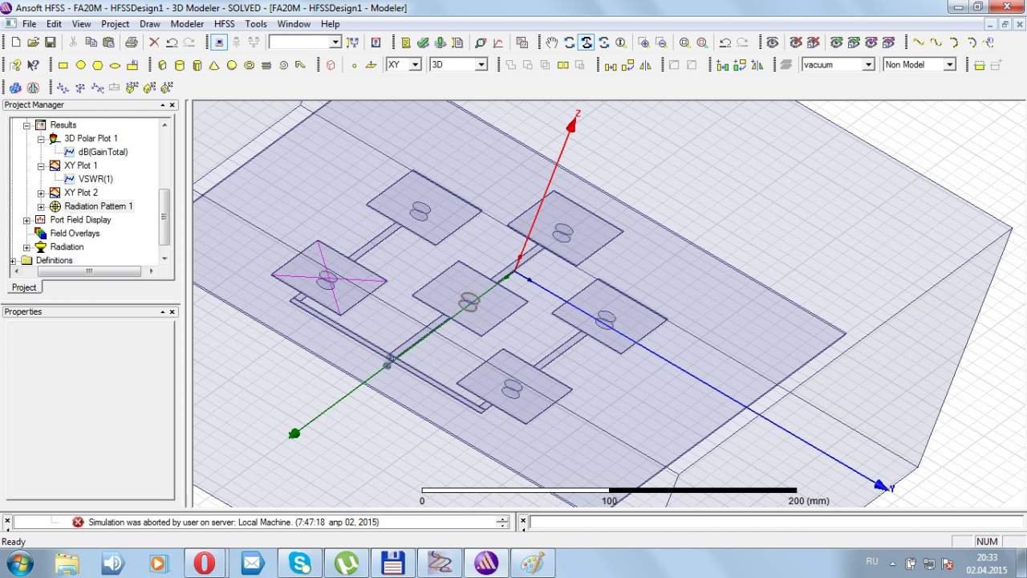Collapse the Results tree node

(x=26, y=125)
